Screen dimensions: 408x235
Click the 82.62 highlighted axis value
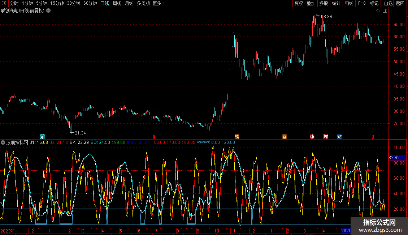tap(397, 158)
